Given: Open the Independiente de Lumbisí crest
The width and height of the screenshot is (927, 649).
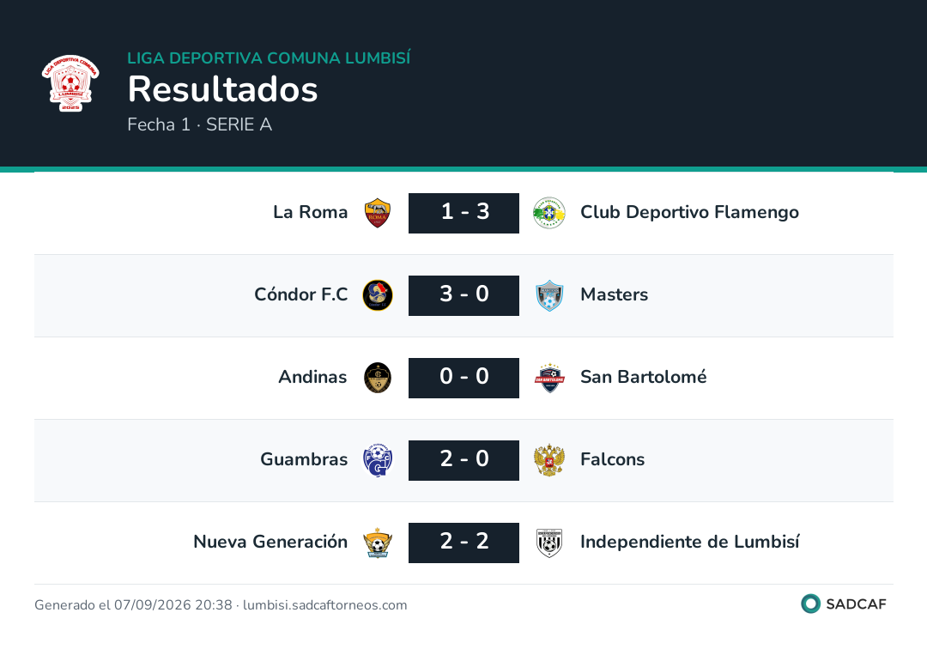Looking at the screenshot, I should [x=549, y=543].
